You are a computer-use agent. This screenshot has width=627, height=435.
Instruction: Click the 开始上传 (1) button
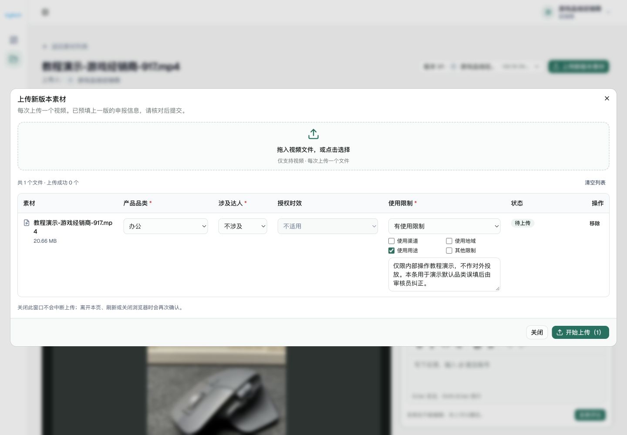[580, 332]
